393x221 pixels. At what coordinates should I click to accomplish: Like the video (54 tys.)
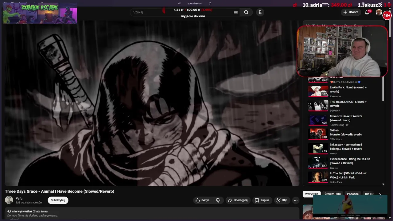[203, 200]
